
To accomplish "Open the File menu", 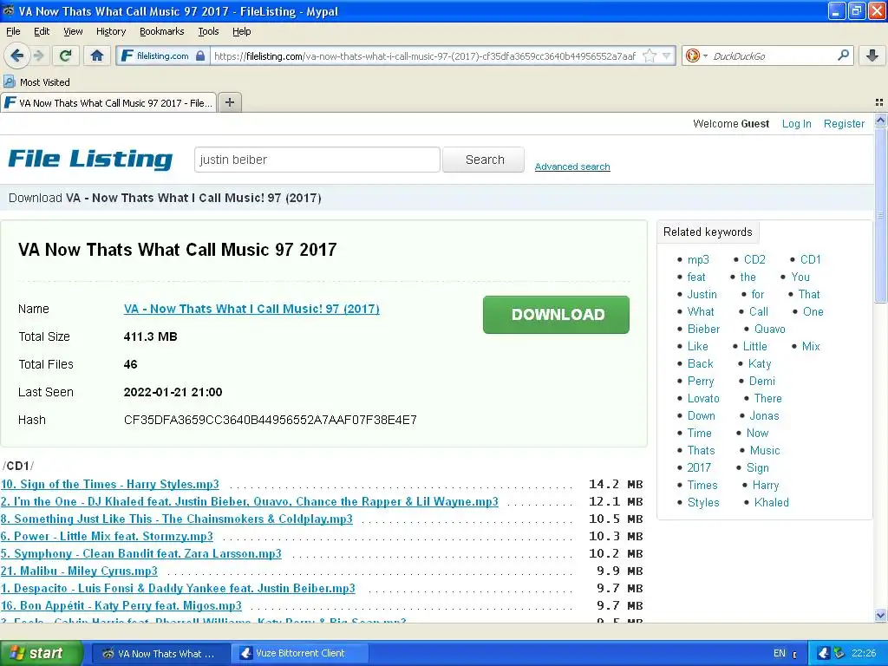I will (x=13, y=31).
